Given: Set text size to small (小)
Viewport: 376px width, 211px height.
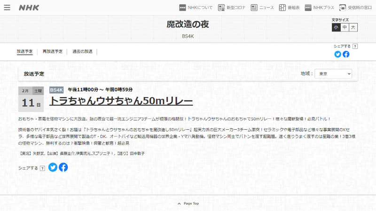Looking at the screenshot, I should (x=336, y=27).
